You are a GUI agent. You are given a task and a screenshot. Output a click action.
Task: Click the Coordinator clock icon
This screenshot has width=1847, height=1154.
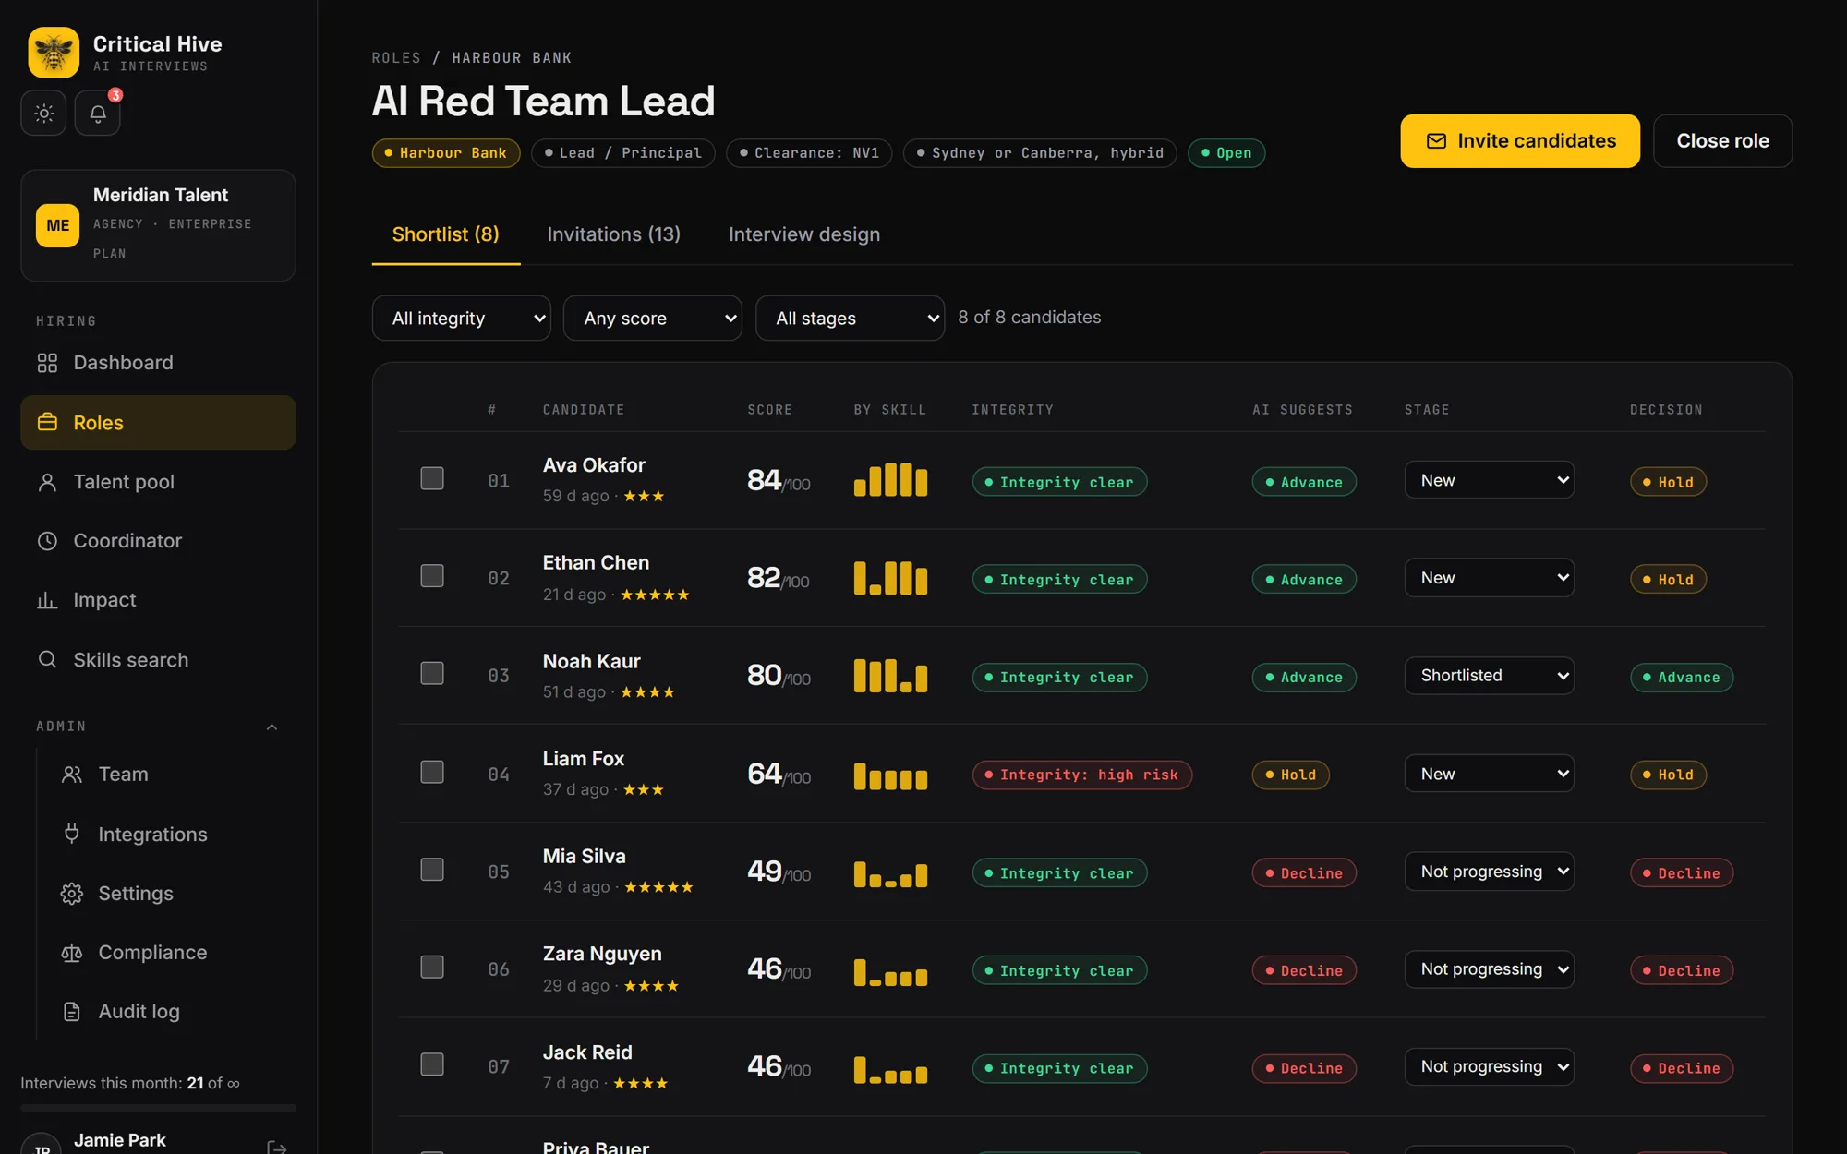click(x=47, y=541)
